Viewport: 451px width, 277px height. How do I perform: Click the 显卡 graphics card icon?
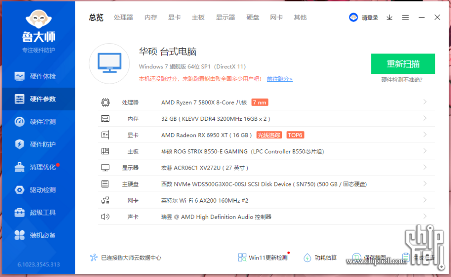[x=105, y=135]
